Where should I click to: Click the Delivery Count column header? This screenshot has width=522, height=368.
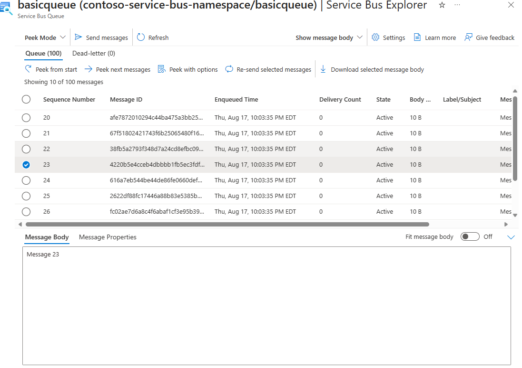tap(340, 99)
